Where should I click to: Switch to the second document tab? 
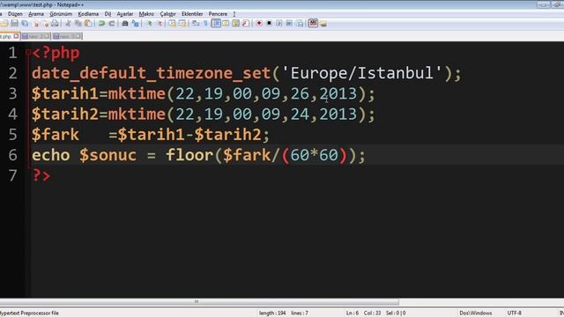click(35, 36)
